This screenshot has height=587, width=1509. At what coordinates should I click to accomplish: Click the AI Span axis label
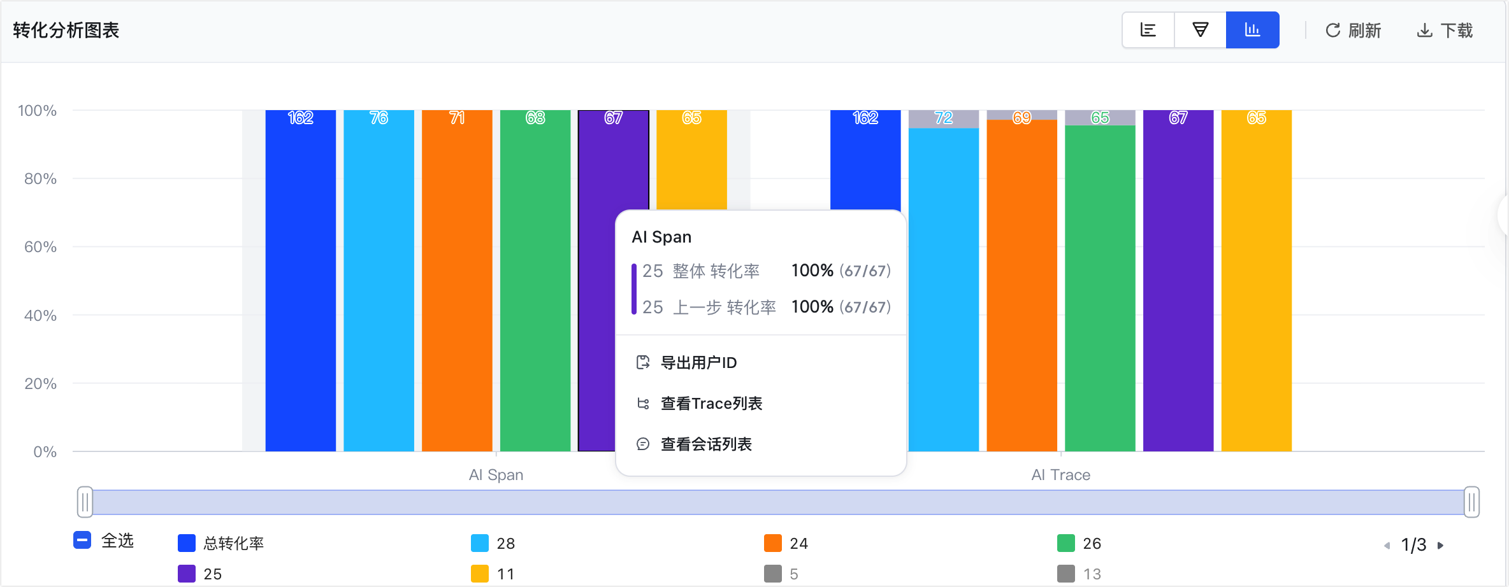pos(496,475)
